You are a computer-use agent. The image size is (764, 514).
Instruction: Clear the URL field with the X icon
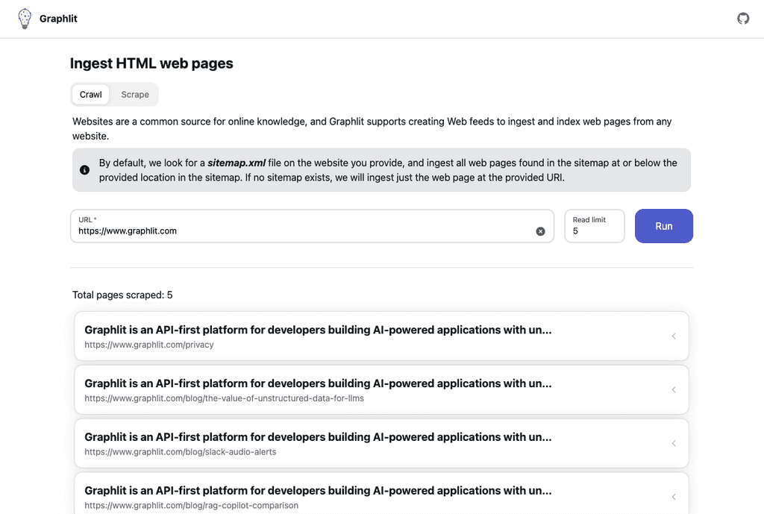[541, 231]
